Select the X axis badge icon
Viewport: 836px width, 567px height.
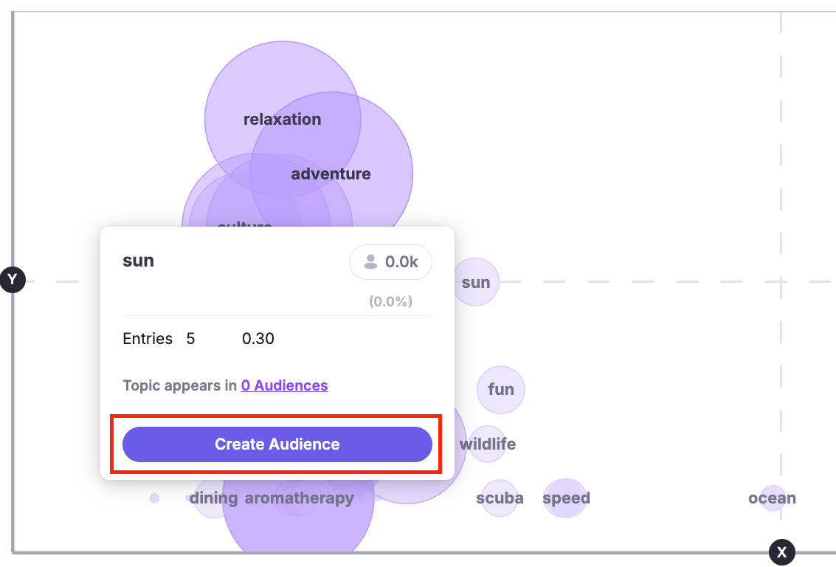click(782, 551)
